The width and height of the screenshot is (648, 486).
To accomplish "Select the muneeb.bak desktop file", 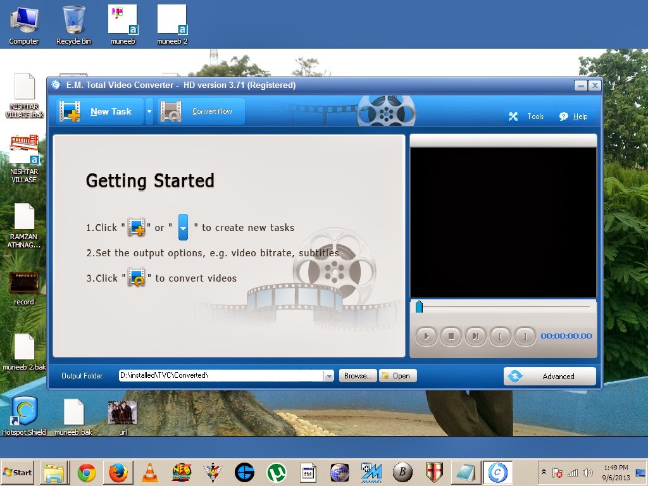I will 73,416.
